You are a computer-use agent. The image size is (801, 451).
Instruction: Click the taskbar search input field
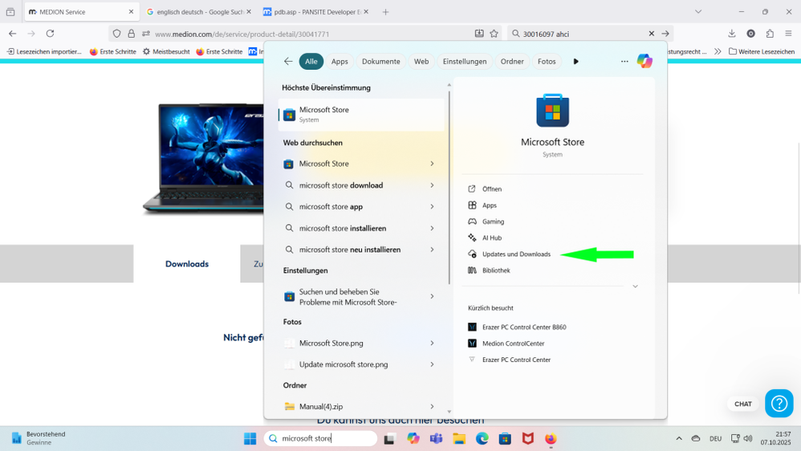(x=321, y=438)
